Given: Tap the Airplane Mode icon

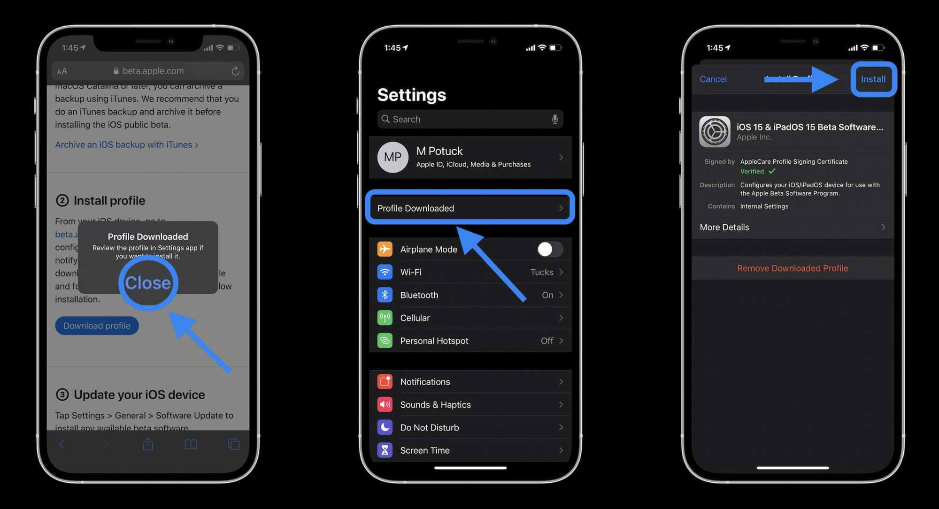Looking at the screenshot, I should point(385,249).
